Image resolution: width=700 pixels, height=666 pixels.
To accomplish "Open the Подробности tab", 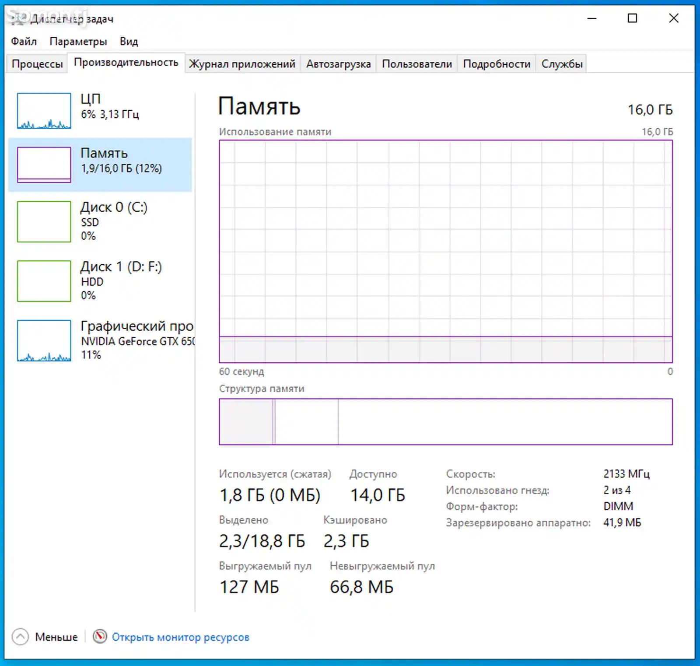I will pyautogui.click(x=497, y=64).
